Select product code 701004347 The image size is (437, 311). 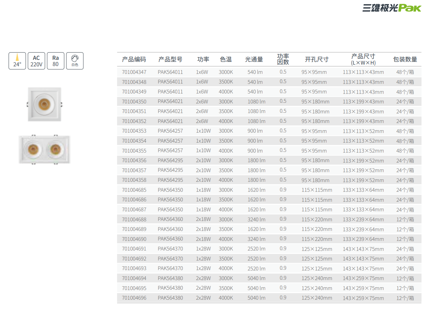[134, 72]
